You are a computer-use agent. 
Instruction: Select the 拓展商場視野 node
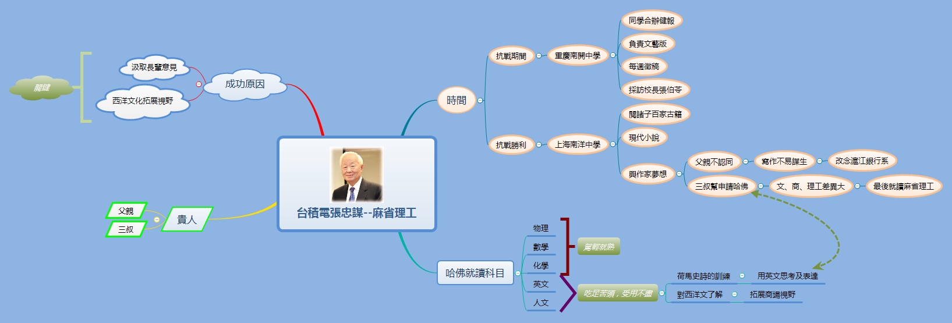(773, 294)
